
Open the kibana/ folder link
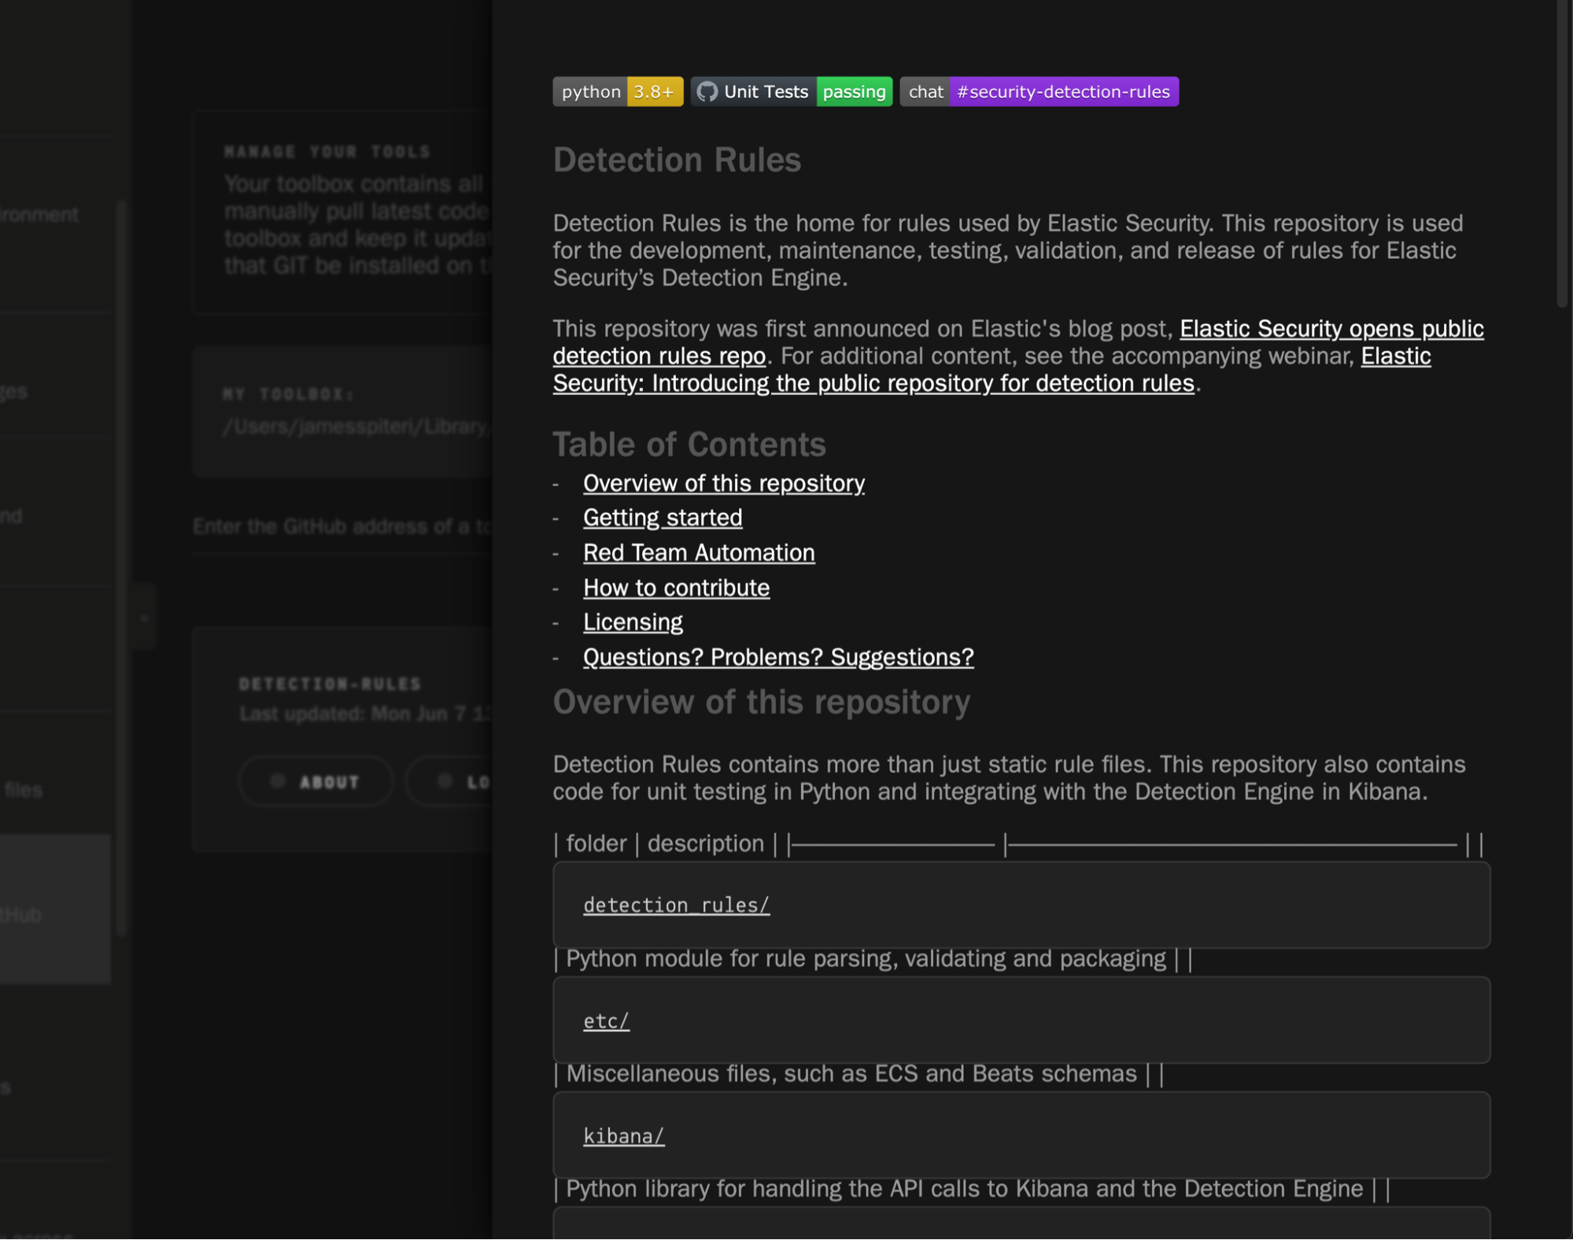coord(623,1137)
